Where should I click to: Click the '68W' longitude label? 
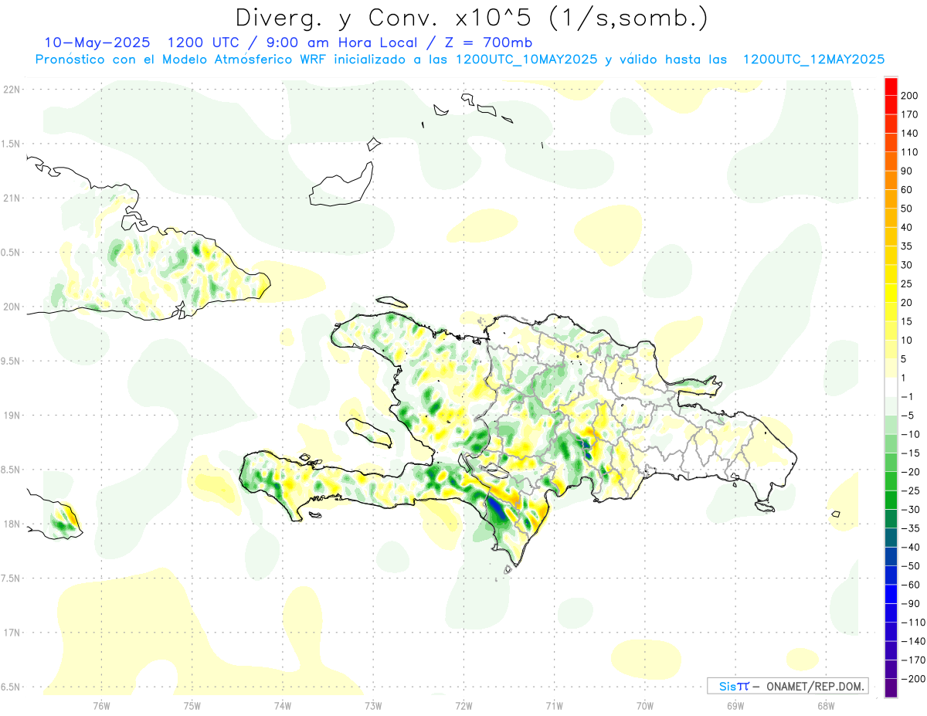pos(826,706)
